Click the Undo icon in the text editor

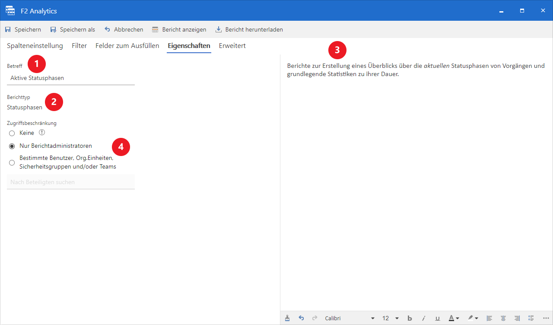point(301,318)
